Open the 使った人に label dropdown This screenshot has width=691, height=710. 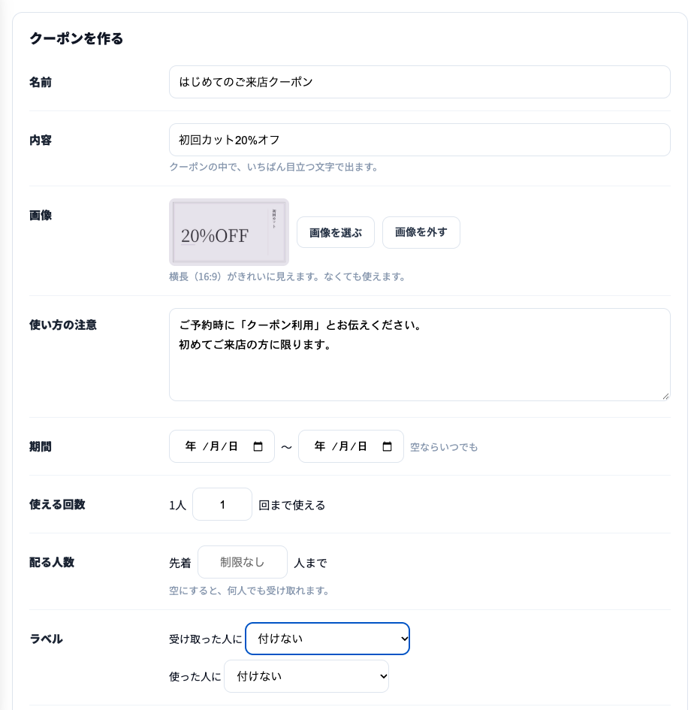click(x=306, y=676)
